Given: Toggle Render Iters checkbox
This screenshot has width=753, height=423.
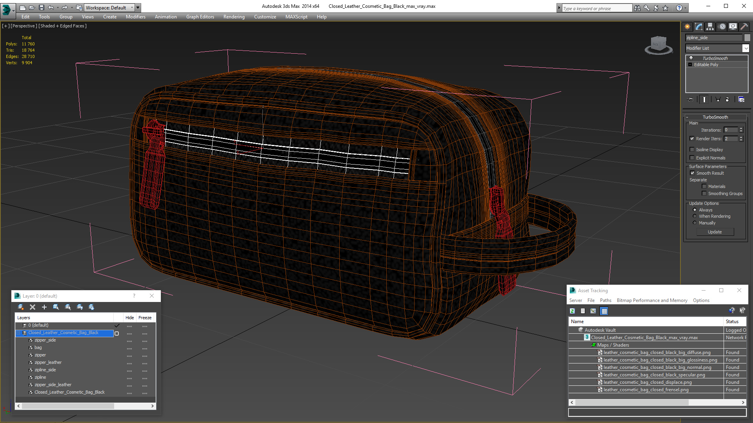Looking at the screenshot, I should pyautogui.click(x=692, y=138).
